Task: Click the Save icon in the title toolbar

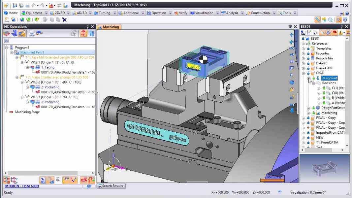Action: click(15, 5)
